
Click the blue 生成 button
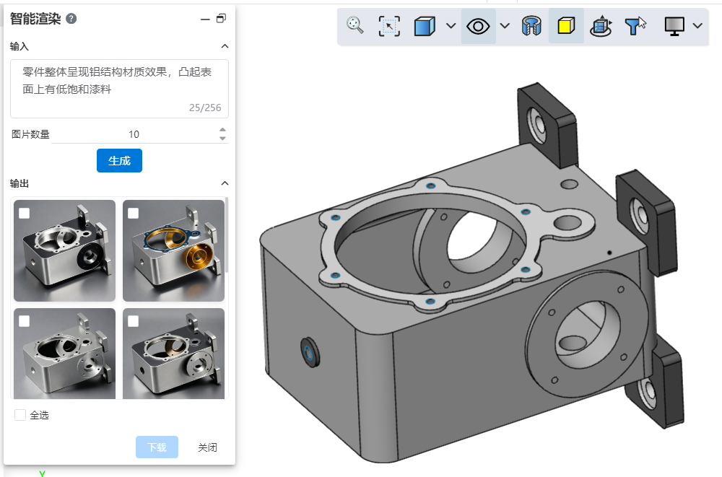(119, 161)
